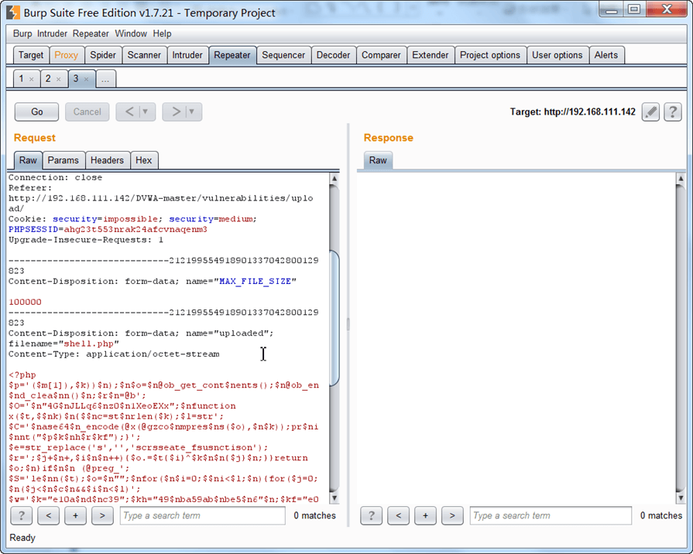Image resolution: width=693 pixels, height=554 pixels.
Task: Click the back history arrow button
Action: click(129, 111)
